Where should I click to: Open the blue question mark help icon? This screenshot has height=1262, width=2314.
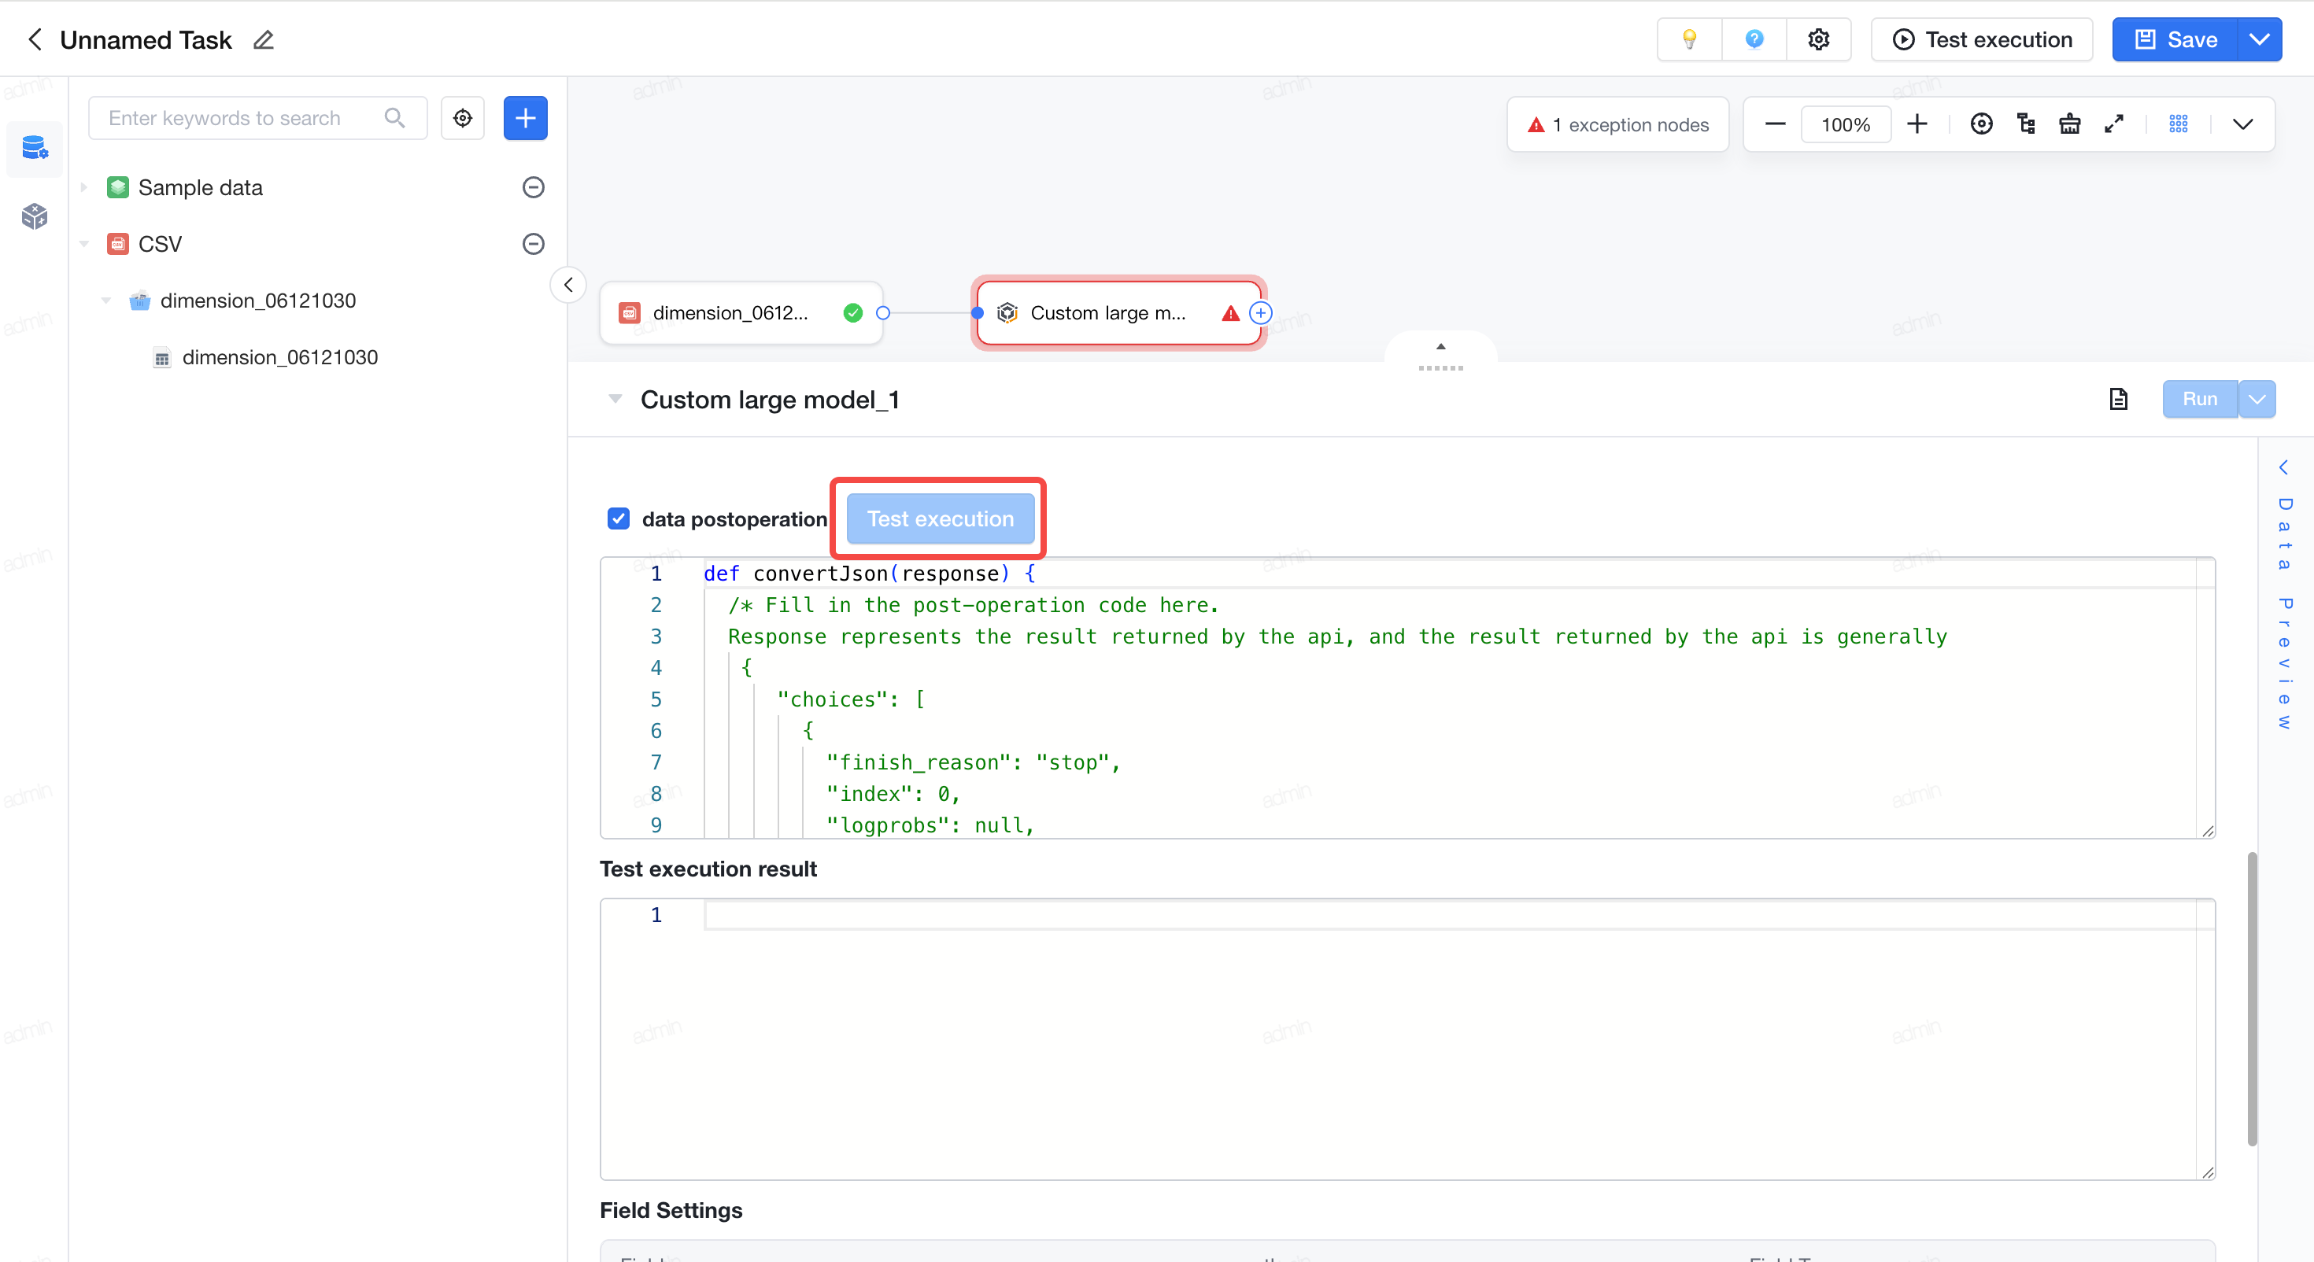coord(1754,39)
